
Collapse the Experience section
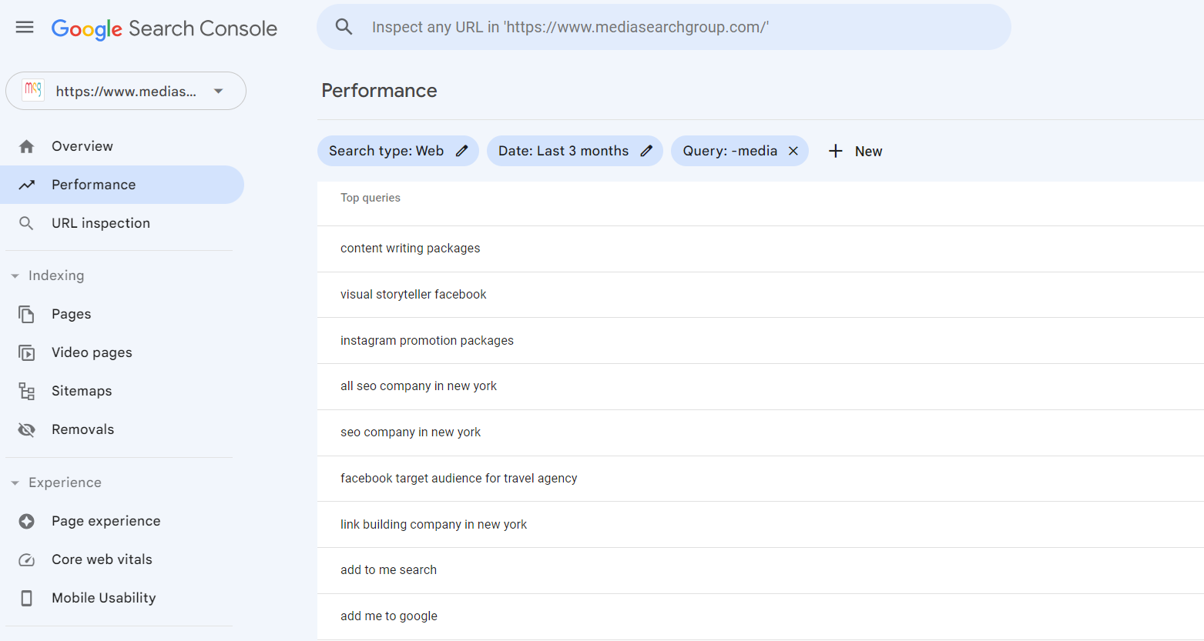click(56, 482)
